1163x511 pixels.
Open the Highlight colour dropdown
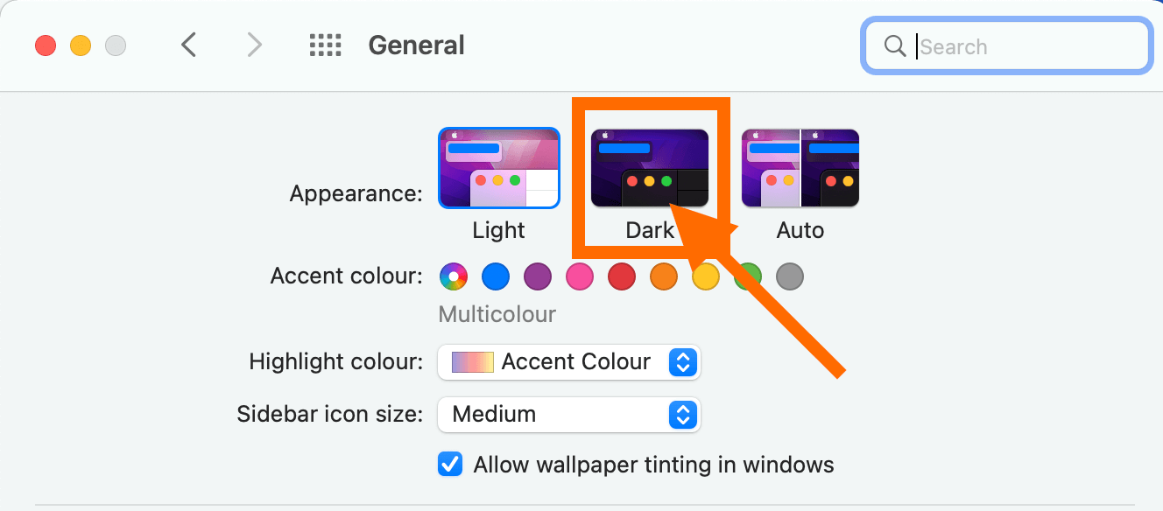point(569,362)
